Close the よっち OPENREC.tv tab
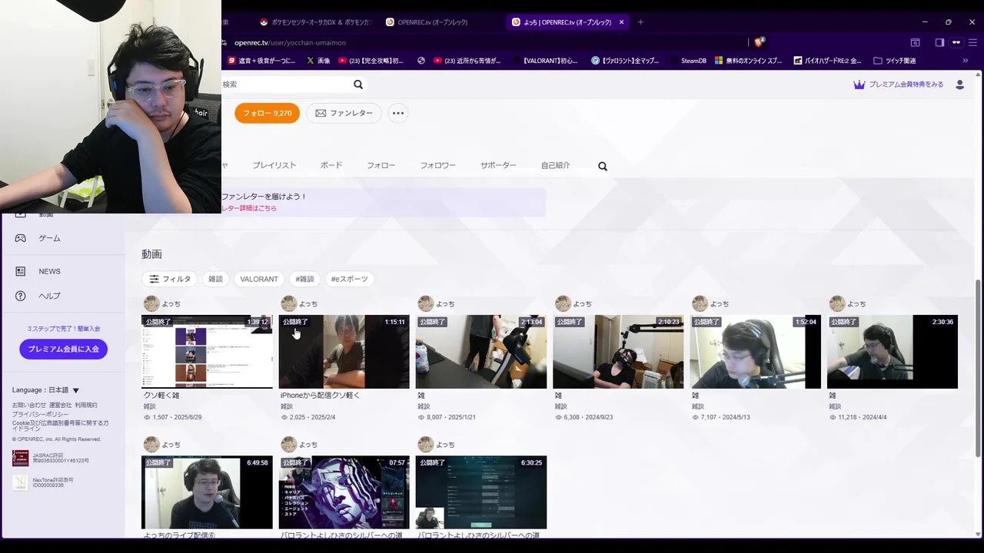The image size is (984, 553). coord(622,22)
